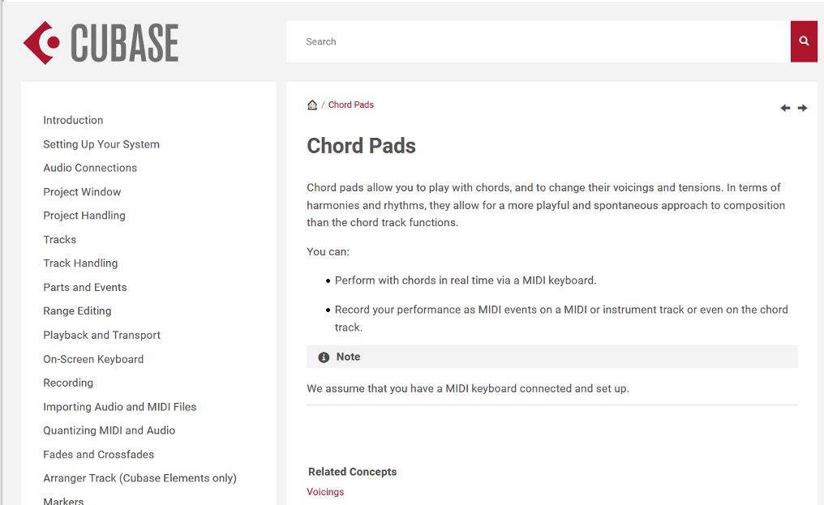The width and height of the screenshot is (824, 505).
Task: Click the red search magnifier button
Action: click(804, 41)
